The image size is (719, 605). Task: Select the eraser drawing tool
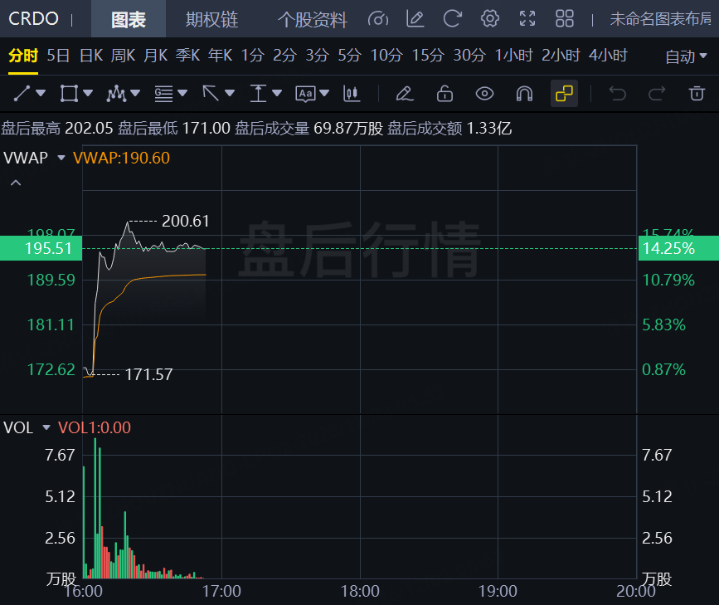404,94
